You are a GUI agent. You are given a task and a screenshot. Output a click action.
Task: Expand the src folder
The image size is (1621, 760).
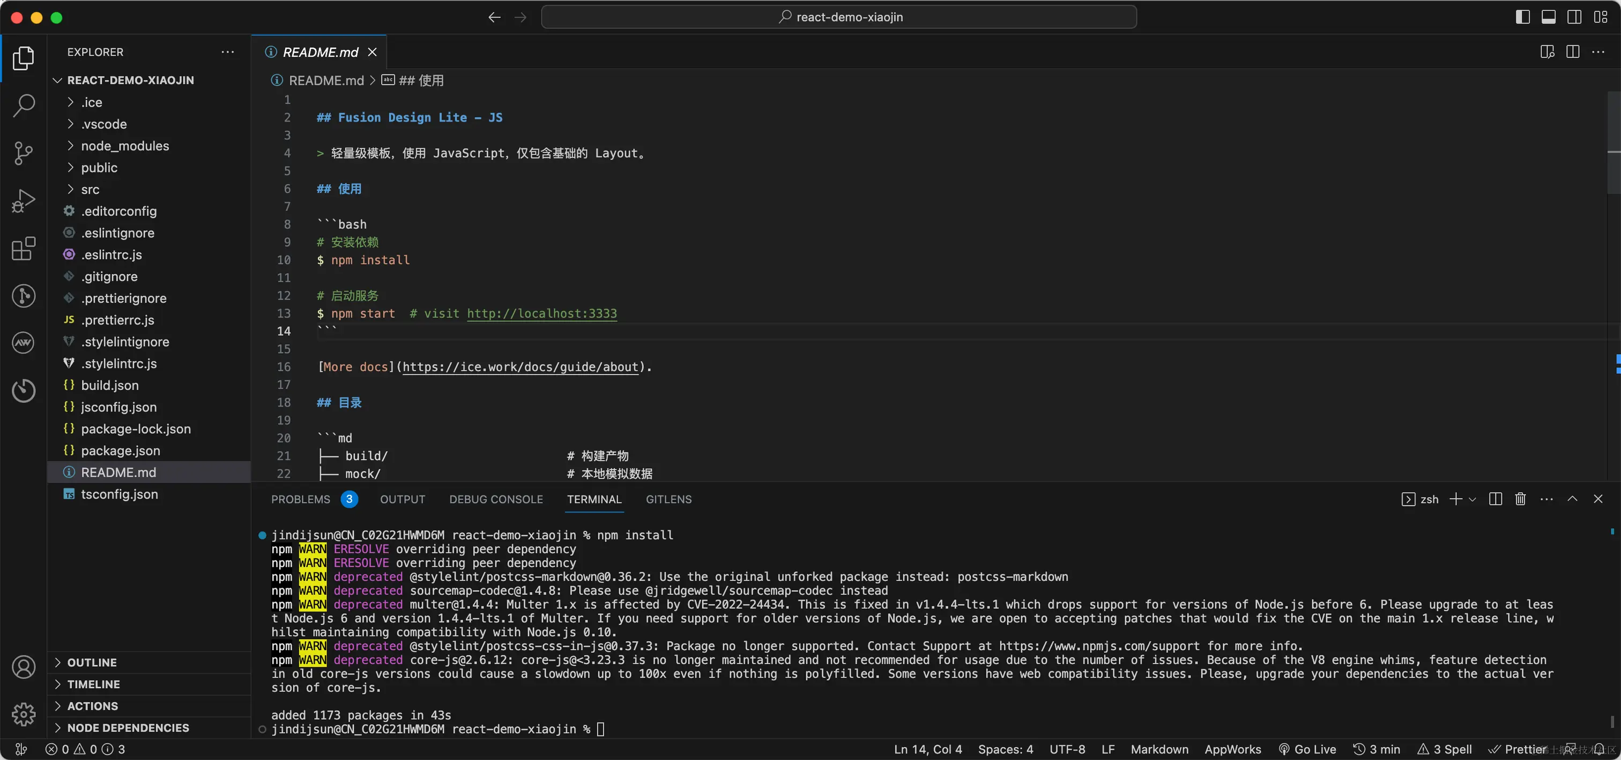pos(90,189)
